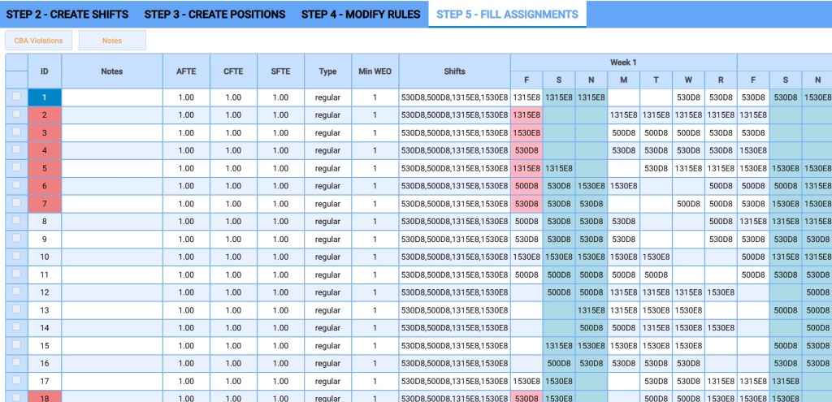Image resolution: width=832 pixels, height=402 pixels.
Task: Click the Notes field for row 8
Action: (x=112, y=221)
